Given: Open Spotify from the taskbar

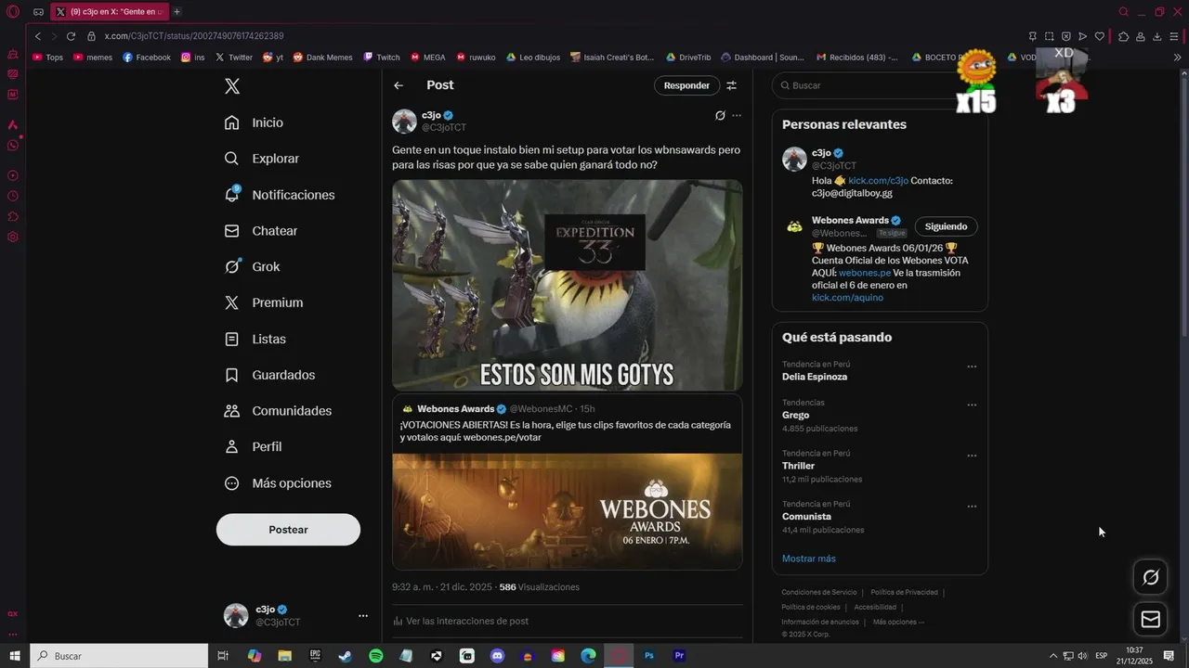Looking at the screenshot, I should click(x=375, y=656).
